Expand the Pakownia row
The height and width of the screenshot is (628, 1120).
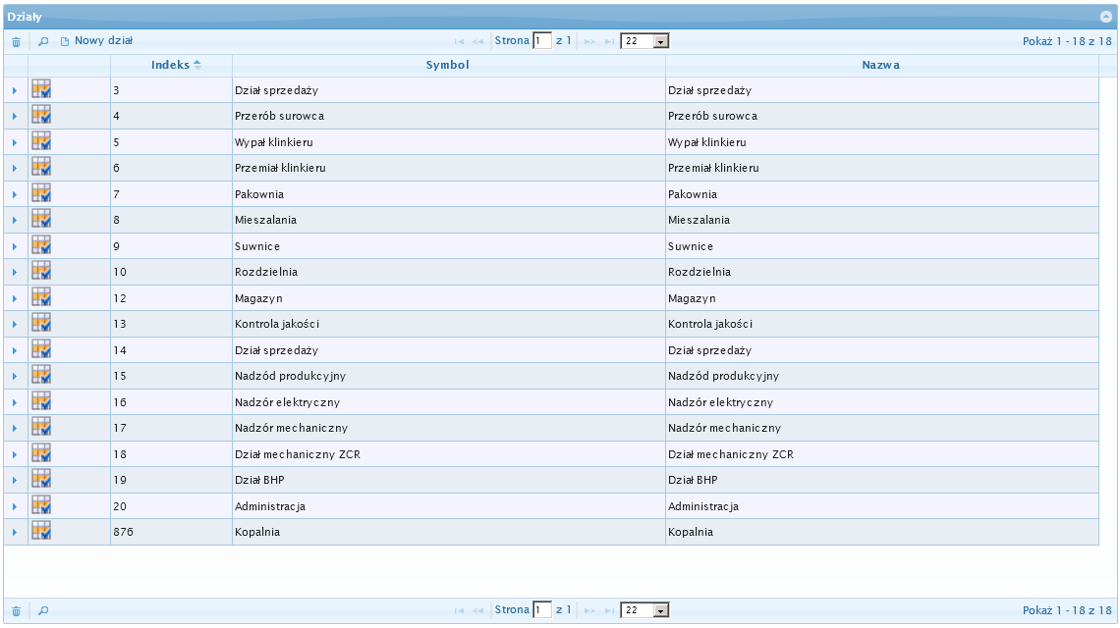[x=15, y=195]
